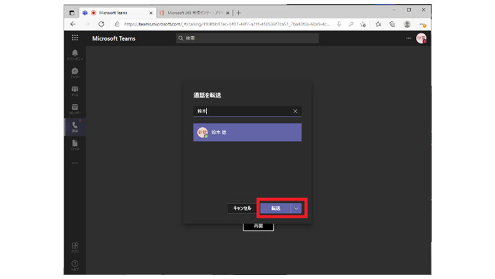Viewport: 495px width, 279px height.
Task: Select 鈴木 contact in results list
Action: point(248,132)
